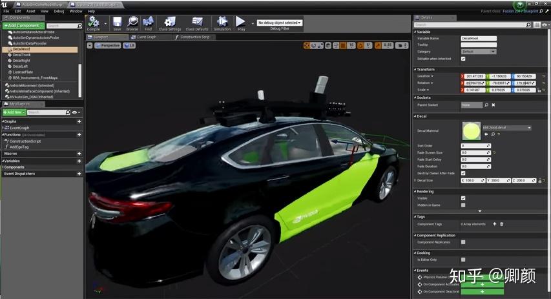Image resolution: width=551 pixels, height=299 pixels.
Task: Click the Play button in toolbar
Action: coord(241,23)
